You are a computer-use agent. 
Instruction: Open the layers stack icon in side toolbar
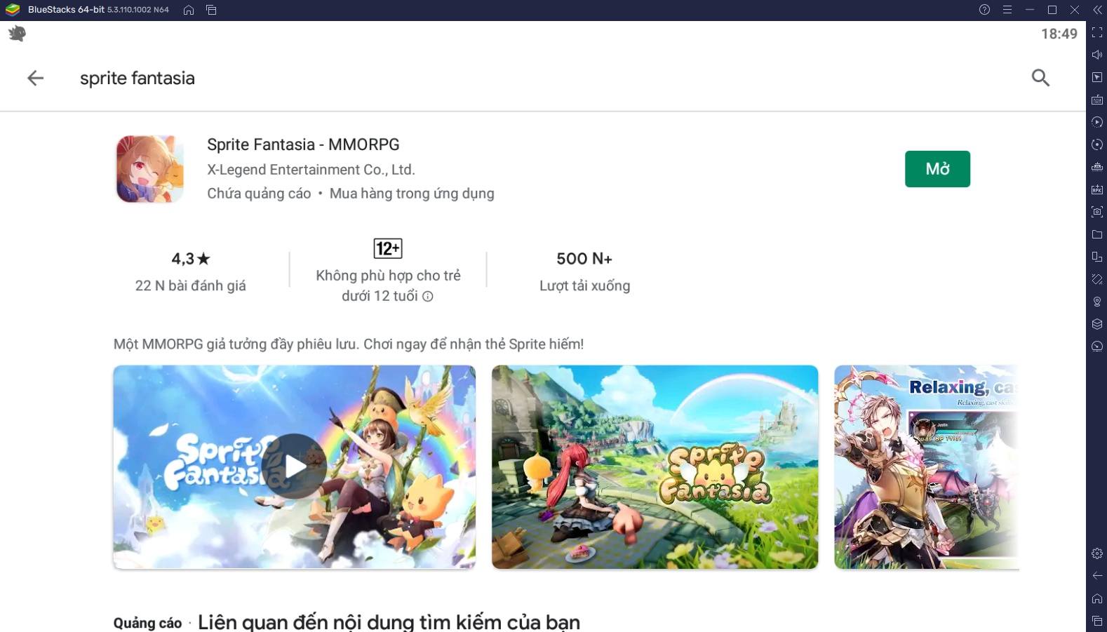coord(1097,324)
